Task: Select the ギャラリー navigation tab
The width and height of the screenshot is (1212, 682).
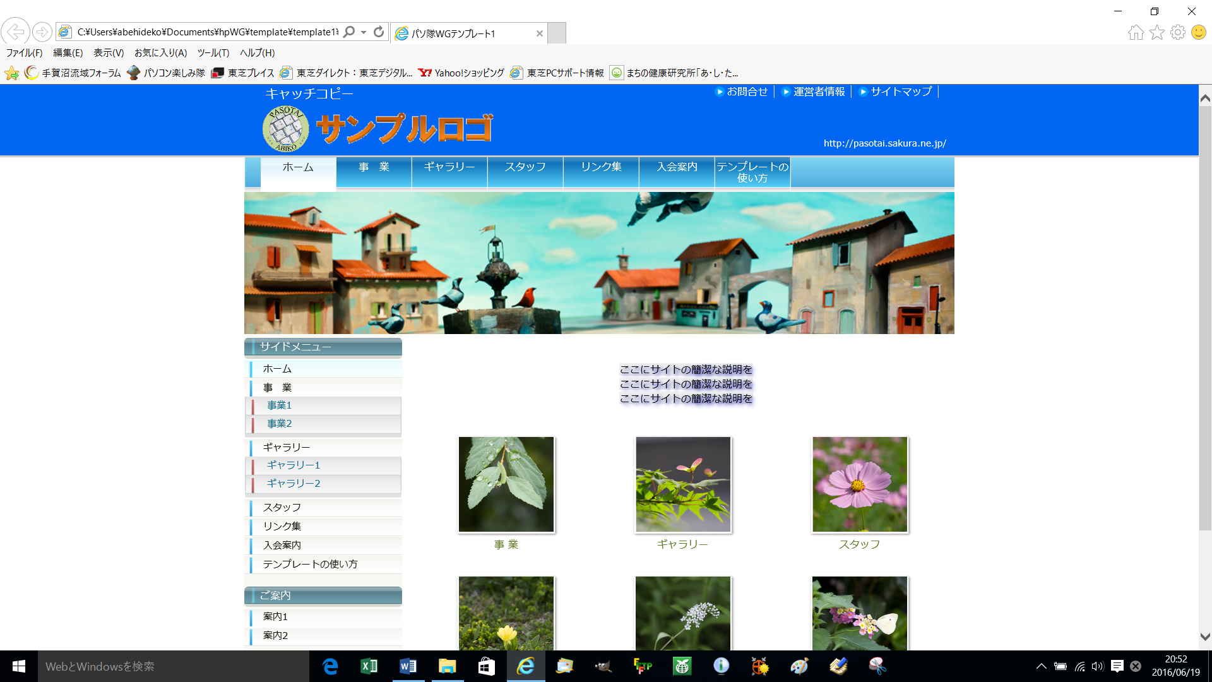Action: coord(449,172)
